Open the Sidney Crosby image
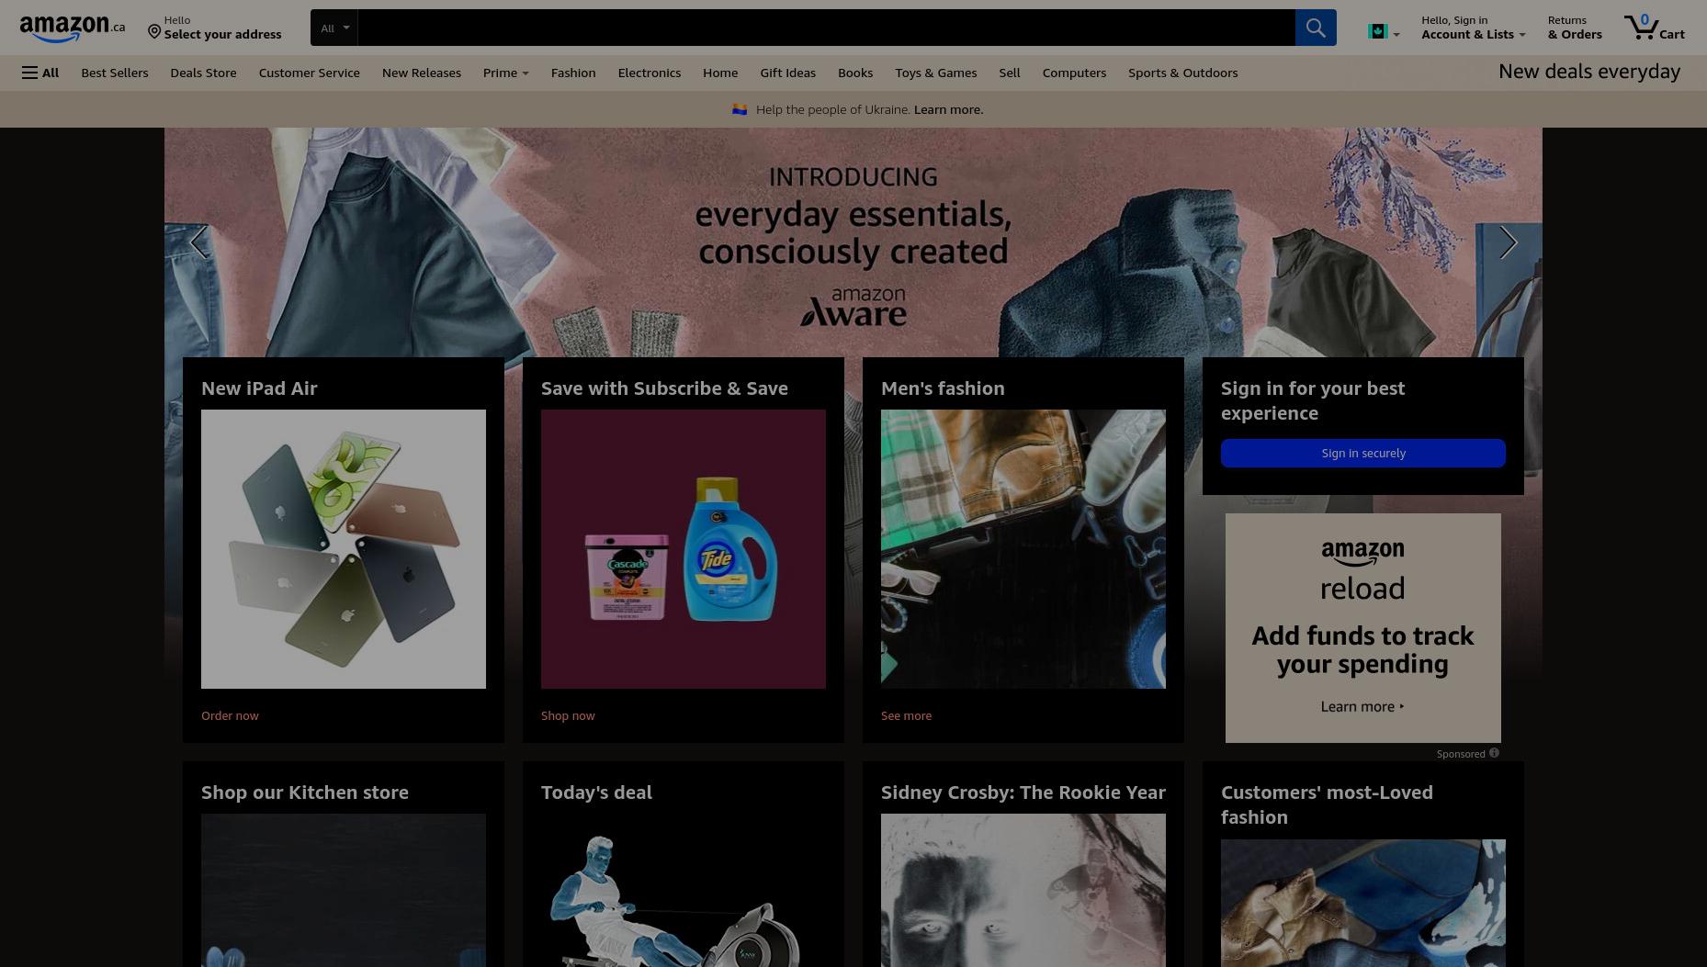 [1023, 891]
